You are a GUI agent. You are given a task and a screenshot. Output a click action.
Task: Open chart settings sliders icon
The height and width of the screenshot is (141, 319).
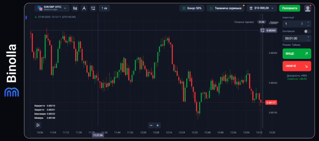(38, 125)
